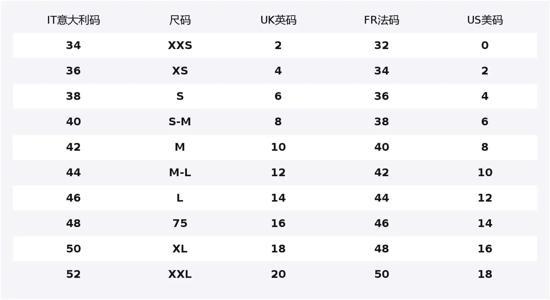Click UK size 20 cell
This screenshot has width=550, height=300.
pos(278,274)
